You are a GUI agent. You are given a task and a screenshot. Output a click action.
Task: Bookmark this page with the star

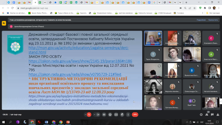pyautogui.click(x=195, y=8)
